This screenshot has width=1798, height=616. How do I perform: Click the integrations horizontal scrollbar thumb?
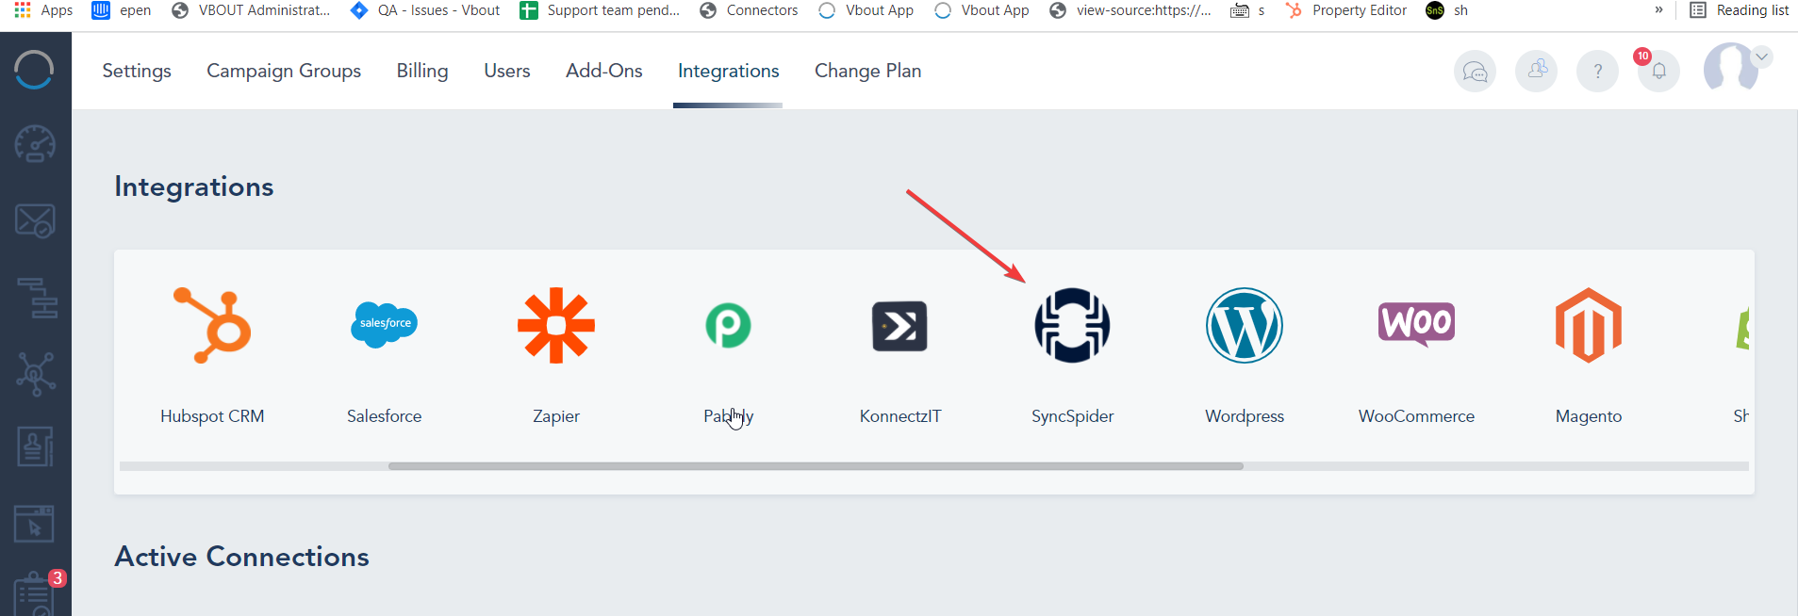tap(816, 466)
